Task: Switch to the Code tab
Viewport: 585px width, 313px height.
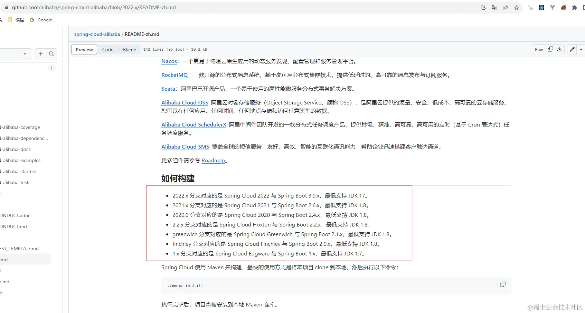Action: pyautogui.click(x=108, y=50)
